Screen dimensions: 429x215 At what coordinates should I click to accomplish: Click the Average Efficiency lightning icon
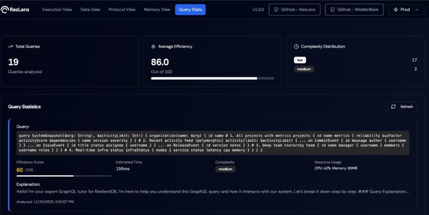coord(154,47)
